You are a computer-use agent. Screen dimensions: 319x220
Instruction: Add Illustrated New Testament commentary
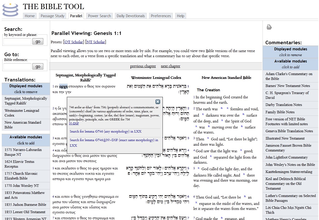tap(290, 138)
